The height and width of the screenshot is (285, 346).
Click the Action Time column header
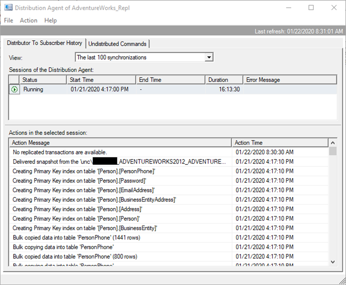tap(280, 143)
